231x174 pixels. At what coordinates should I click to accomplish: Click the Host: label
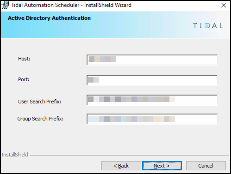(24, 59)
